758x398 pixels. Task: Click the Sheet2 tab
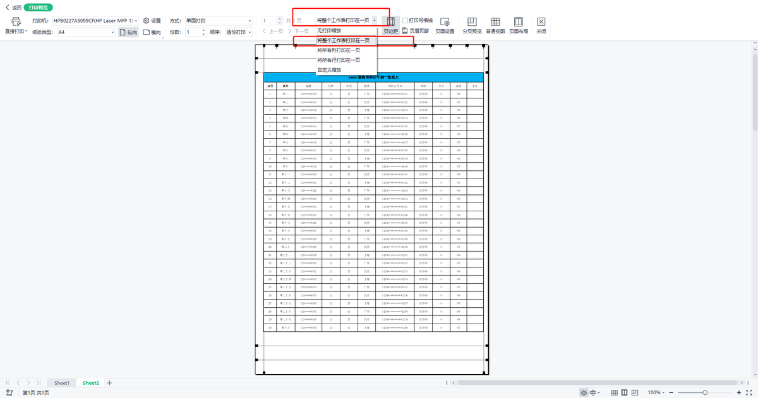coord(91,383)
